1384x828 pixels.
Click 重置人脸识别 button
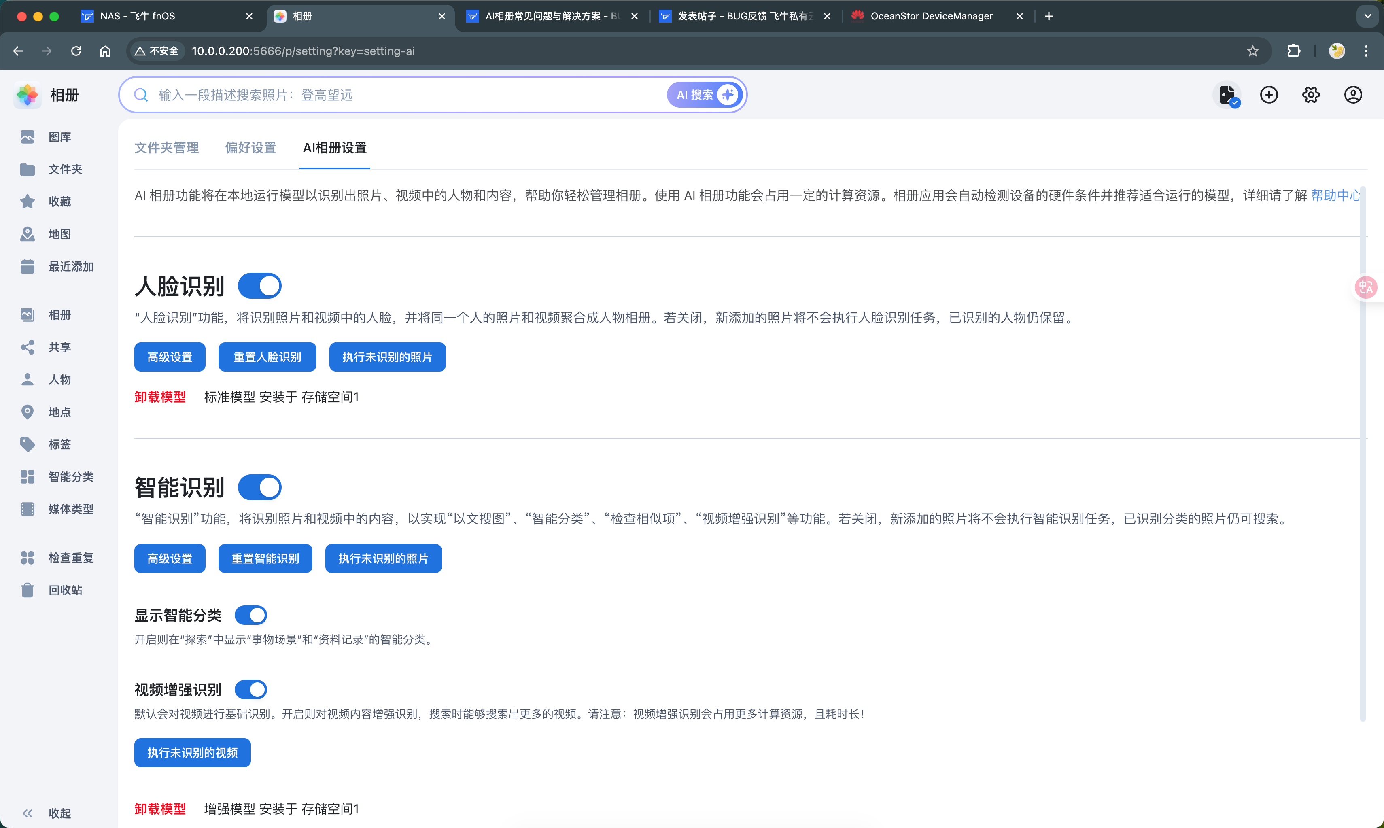tap(267, 357)
